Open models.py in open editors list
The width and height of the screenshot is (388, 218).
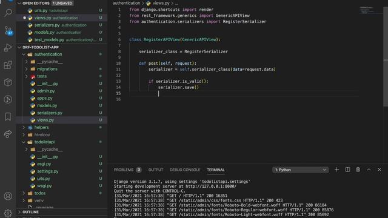tap(62, 32)
